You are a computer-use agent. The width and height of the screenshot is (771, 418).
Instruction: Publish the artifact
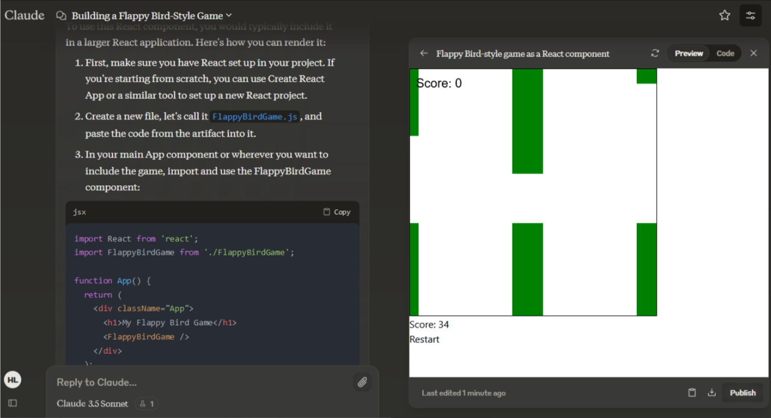(742, 393)
